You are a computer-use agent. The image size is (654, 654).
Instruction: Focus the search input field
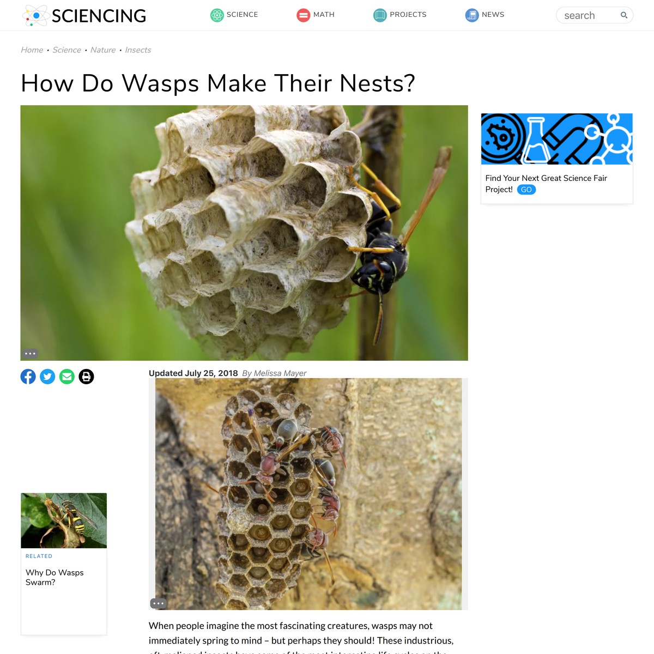coord(590,15)
